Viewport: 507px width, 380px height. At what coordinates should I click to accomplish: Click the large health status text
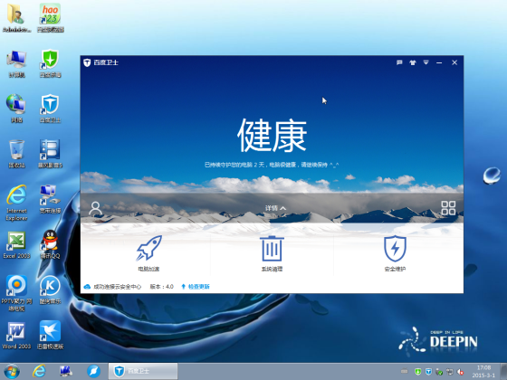[272, 135]
